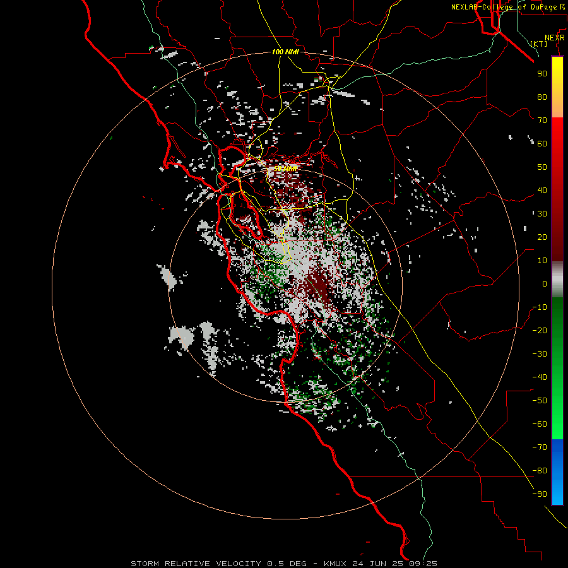Click the 50 value on velocity scale

542,167
